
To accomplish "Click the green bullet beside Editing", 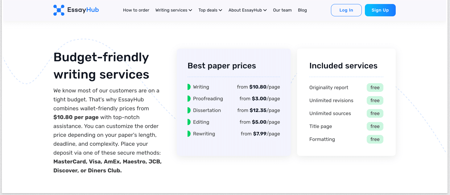I will pyautogui.click(x=189, y=122).
